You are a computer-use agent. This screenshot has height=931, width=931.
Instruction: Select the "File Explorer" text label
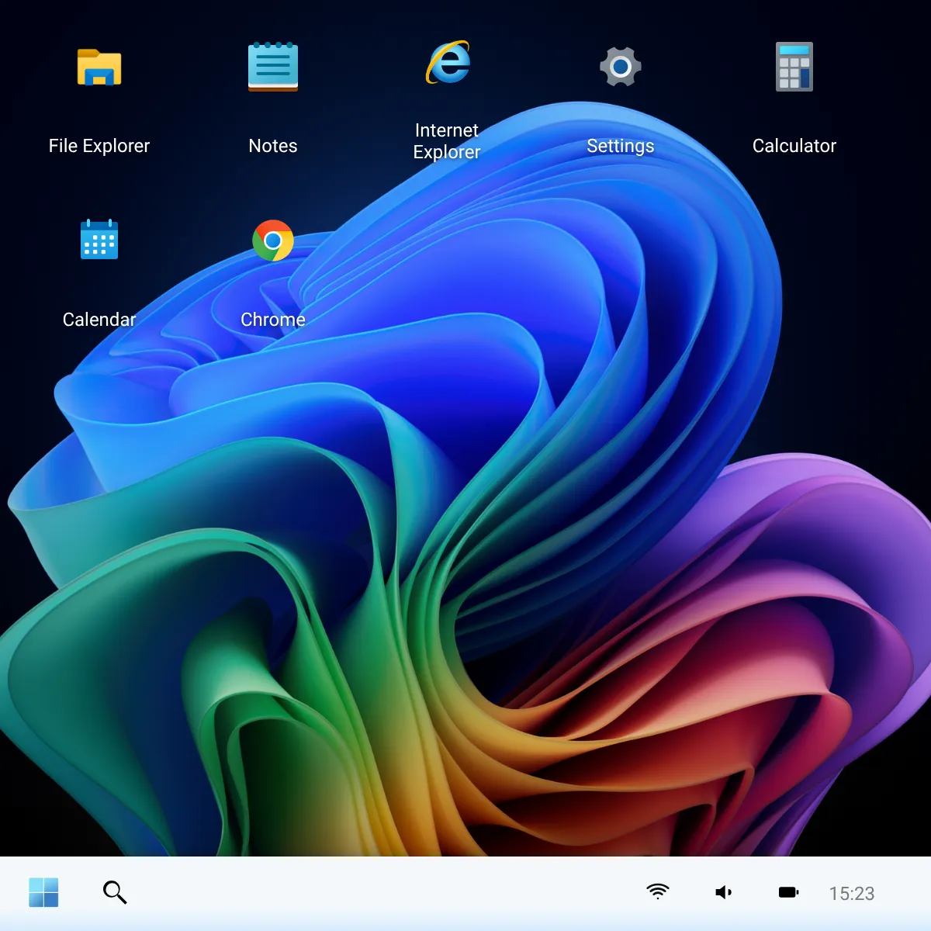[99, 146]
